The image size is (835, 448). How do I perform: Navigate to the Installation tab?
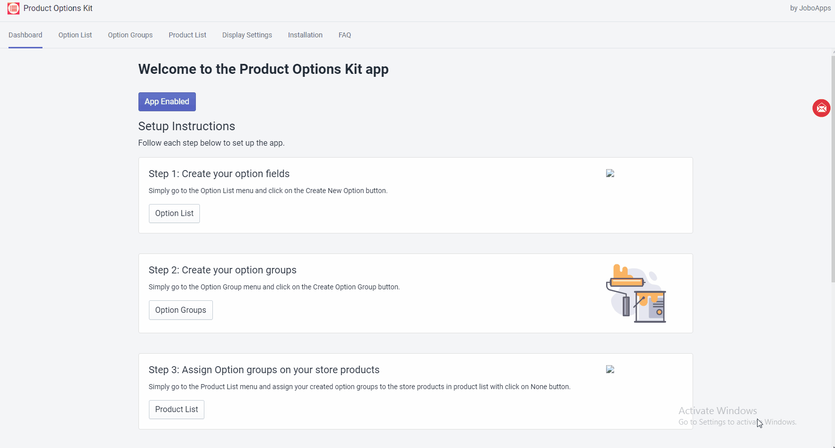click(x=305, y=35)
